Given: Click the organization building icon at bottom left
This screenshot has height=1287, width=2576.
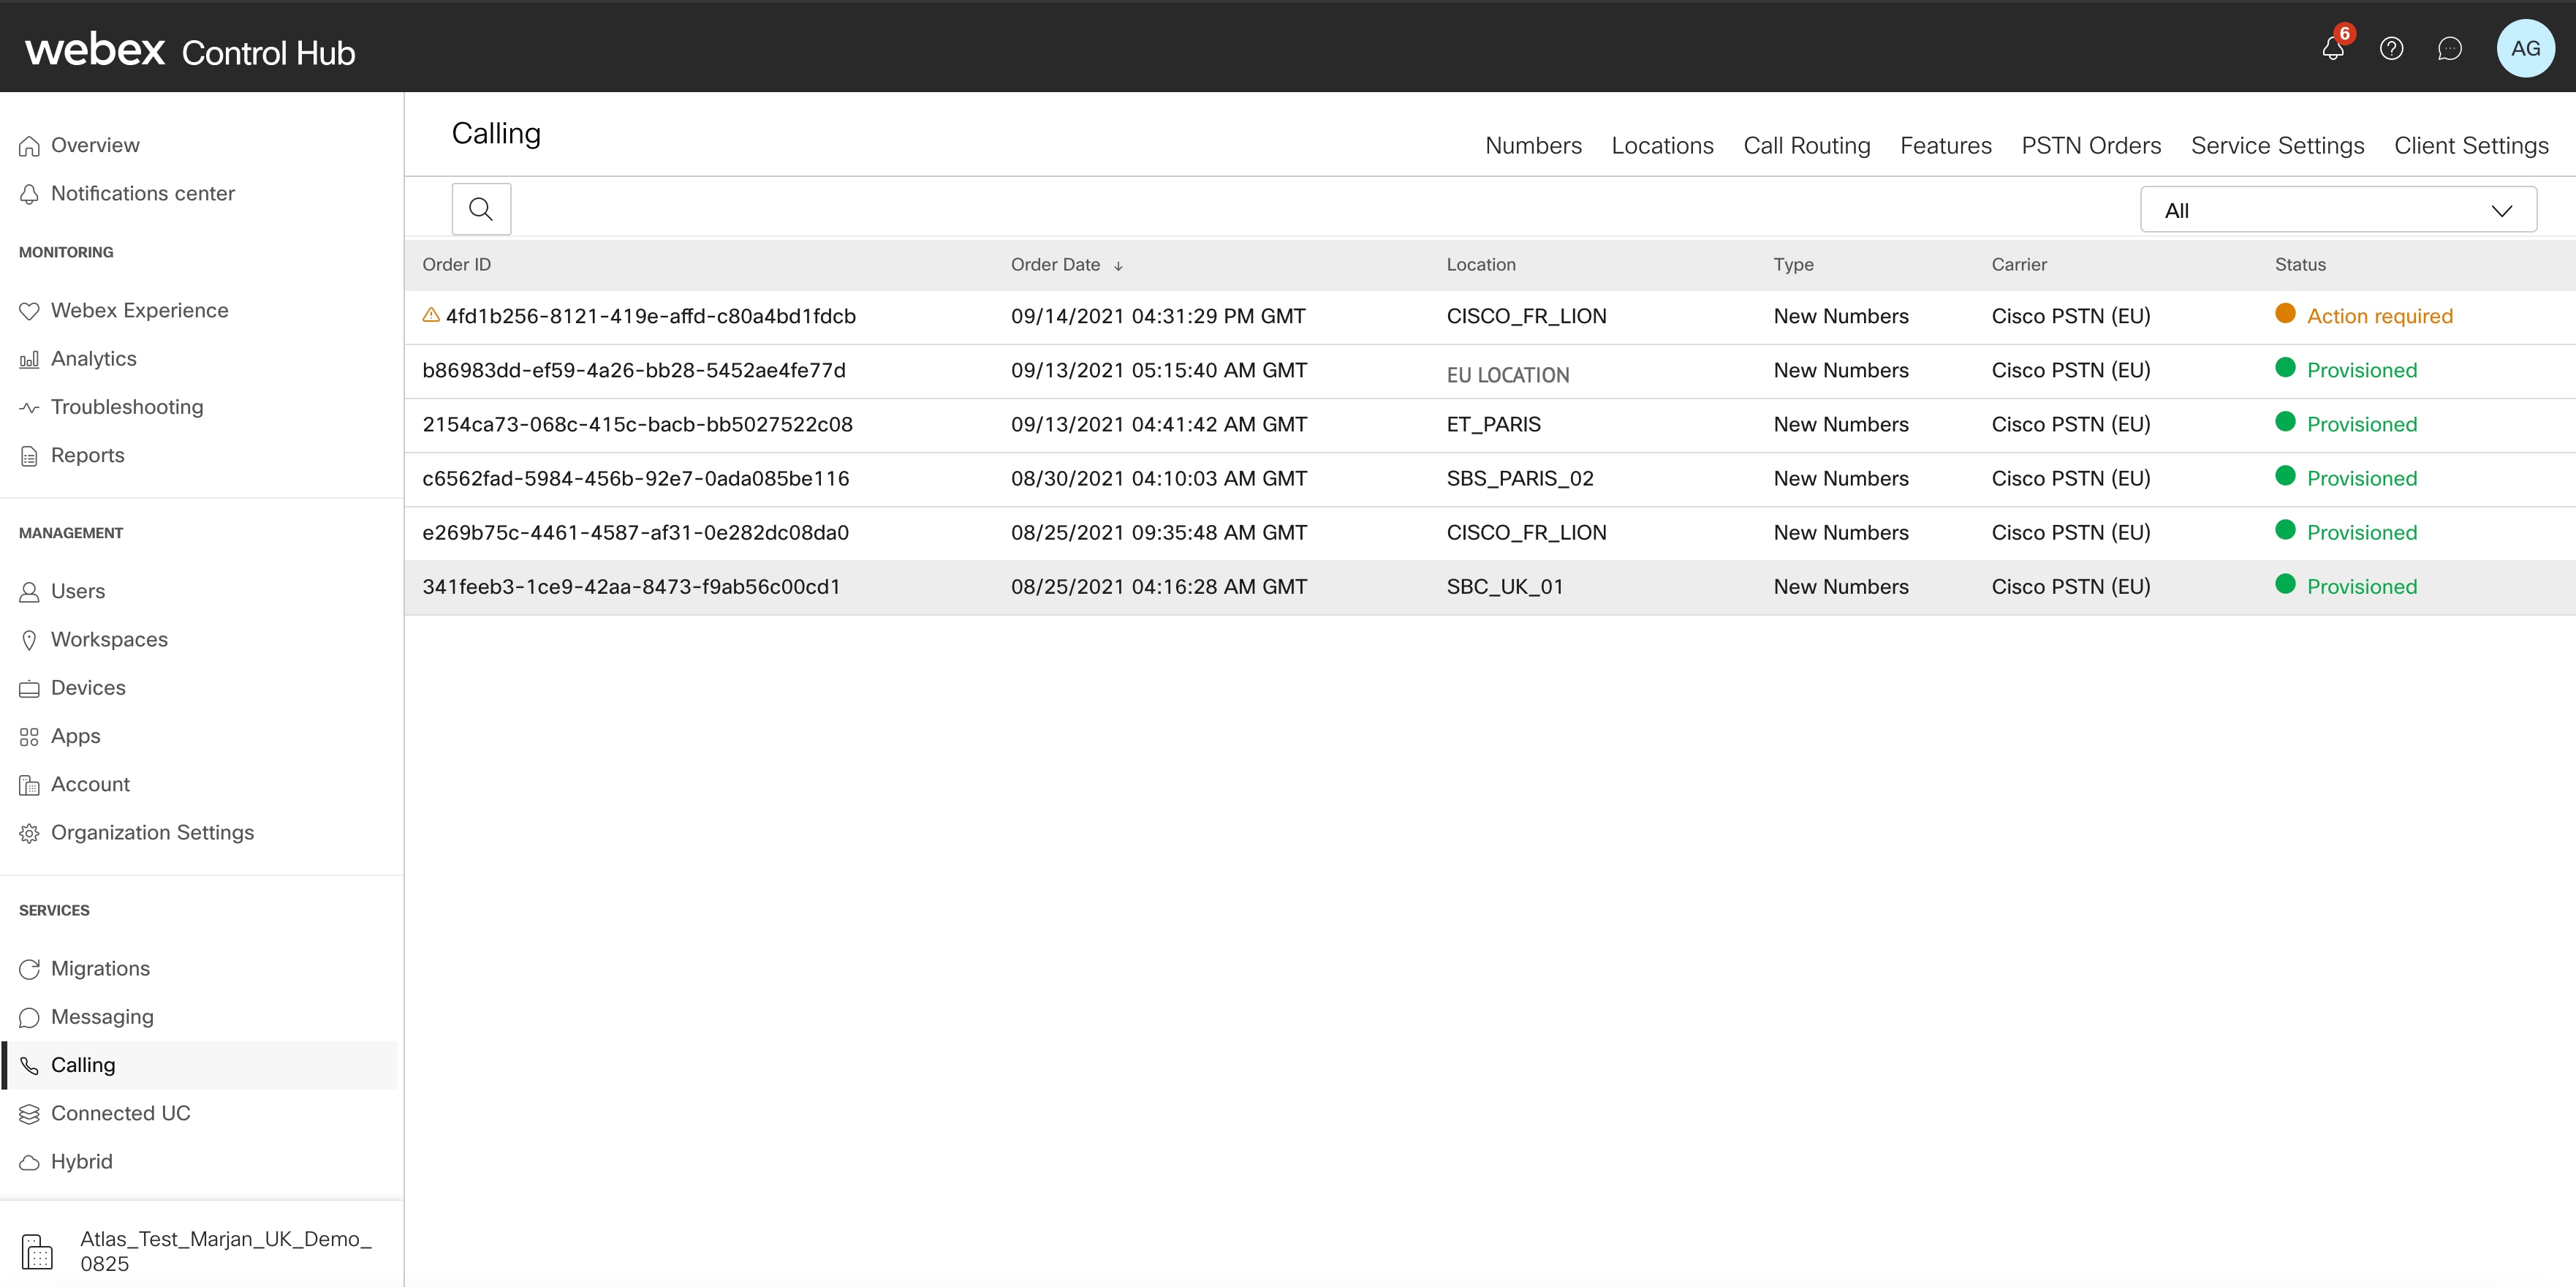Looking at the screenshot, I should pyautogui.click(x=37, y=1250).
